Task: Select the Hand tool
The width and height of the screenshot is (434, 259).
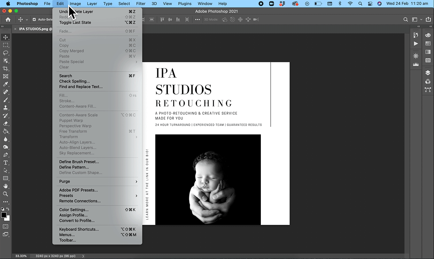Action: click(5, 186)
